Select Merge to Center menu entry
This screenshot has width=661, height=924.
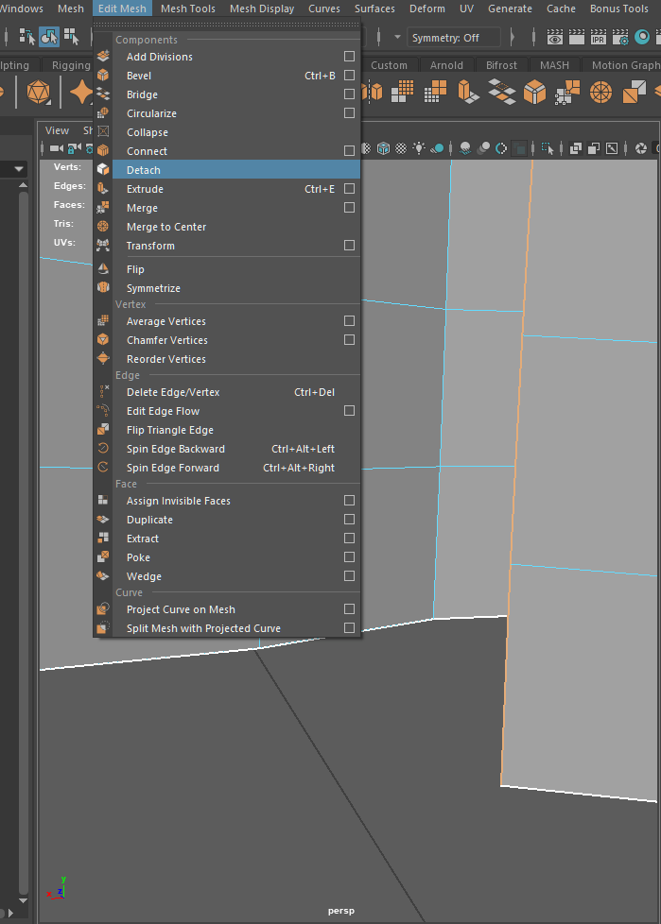(166, 227)
